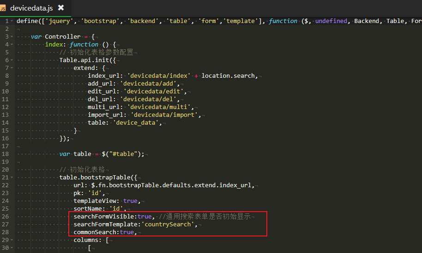Collapse table.bootstrapTable block at line 21
Viewport: 422px width, 253px height.
pyautogui.click(x=12, y=178)
